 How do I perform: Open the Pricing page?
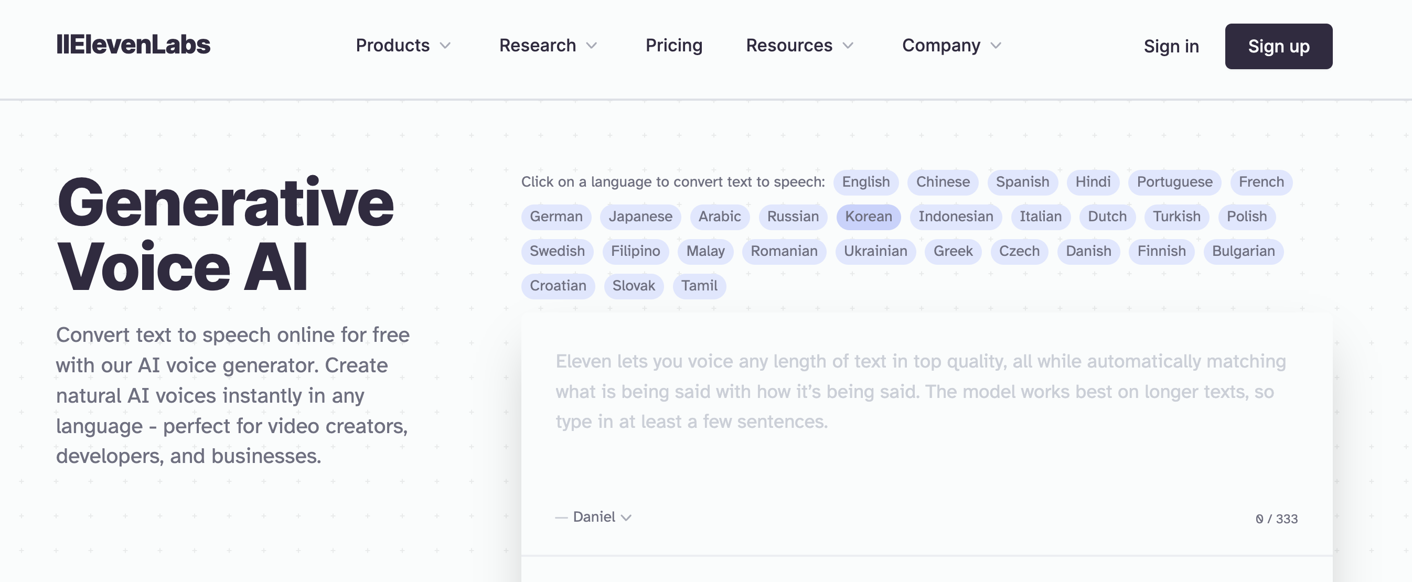pos(673,46)
